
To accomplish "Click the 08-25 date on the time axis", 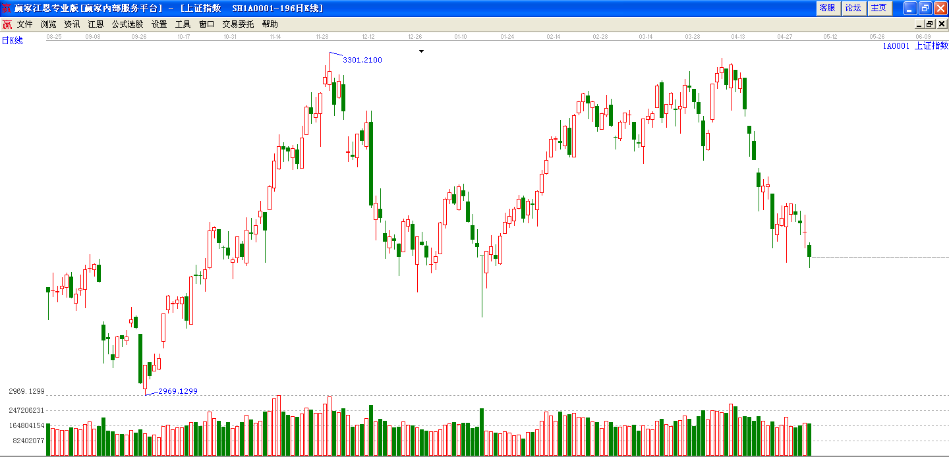I will [x=54, y=37].
